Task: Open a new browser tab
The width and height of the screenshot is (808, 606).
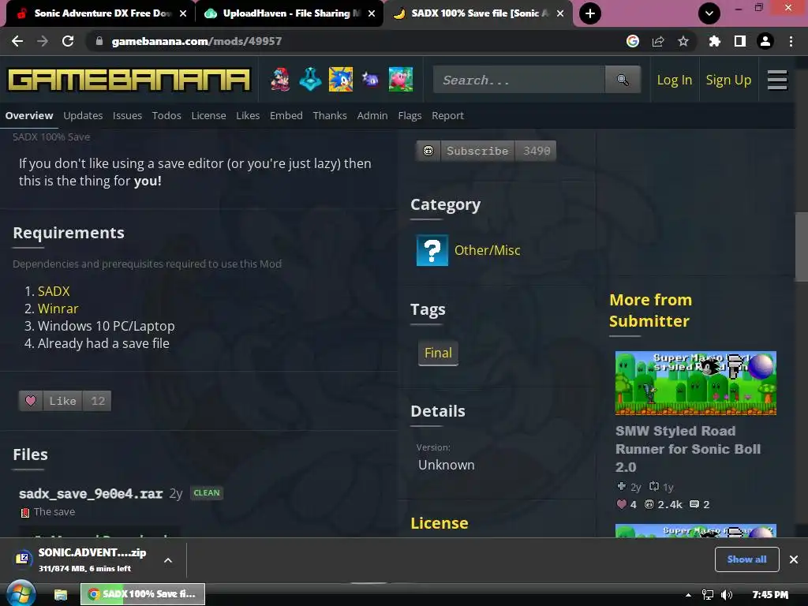Action: [590, 13]
